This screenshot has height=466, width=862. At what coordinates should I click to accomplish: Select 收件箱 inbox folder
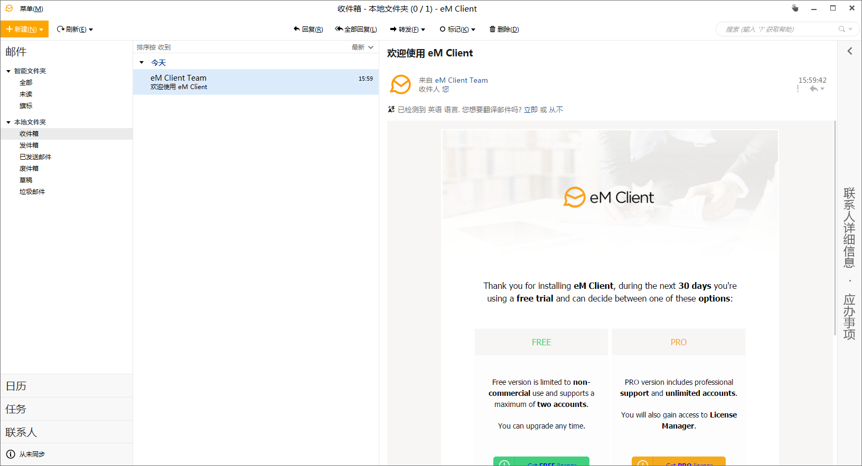(67, 134)
